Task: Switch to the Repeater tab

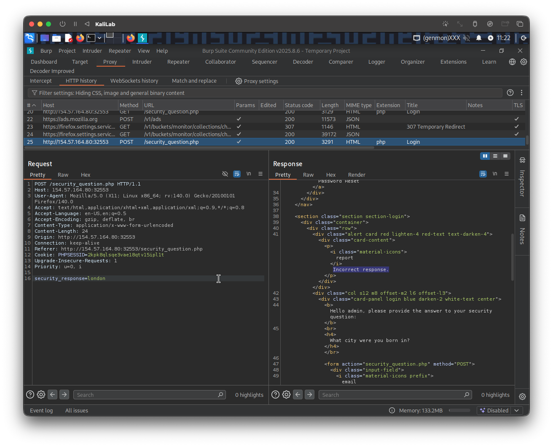Action: 178,62
